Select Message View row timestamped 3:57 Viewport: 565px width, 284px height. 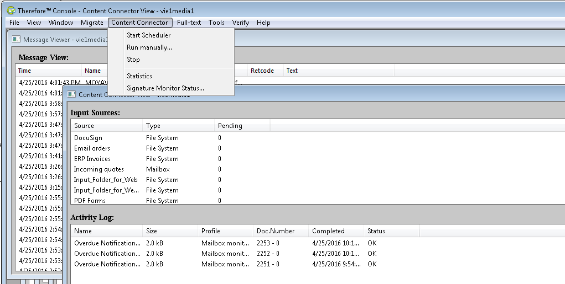tap(40, 114)
